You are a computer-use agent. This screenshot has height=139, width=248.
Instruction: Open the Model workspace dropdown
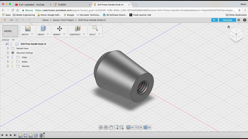(10, 31)
